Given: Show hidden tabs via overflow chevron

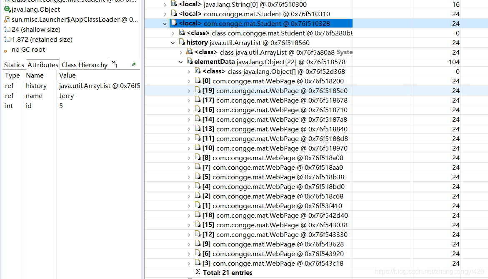Looking at the screenshot, I should point(114,64).
